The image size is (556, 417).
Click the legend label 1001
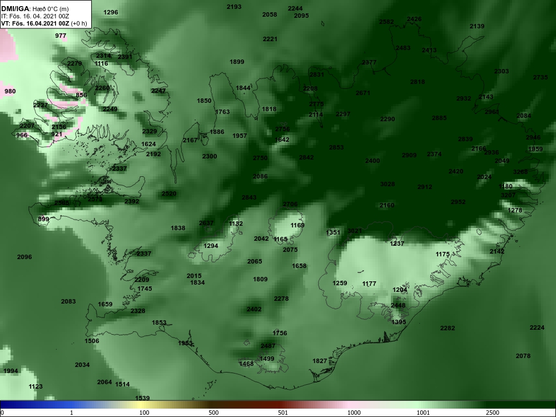pos(423,413)
